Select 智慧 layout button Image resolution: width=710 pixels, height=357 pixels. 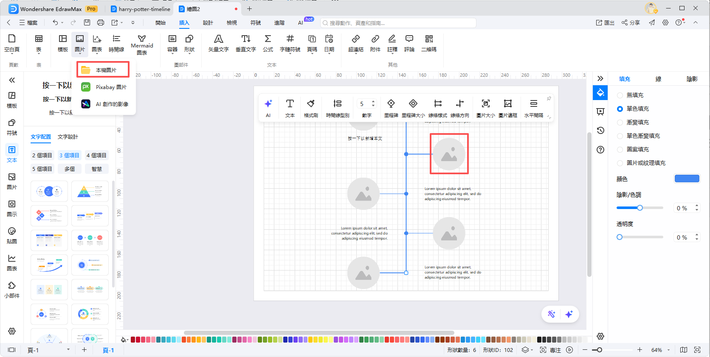[96, 169]
